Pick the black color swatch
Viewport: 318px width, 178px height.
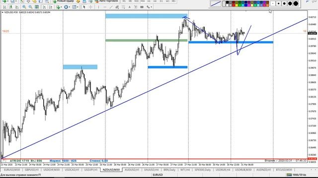pyautogui.click(x=228, y=2)
